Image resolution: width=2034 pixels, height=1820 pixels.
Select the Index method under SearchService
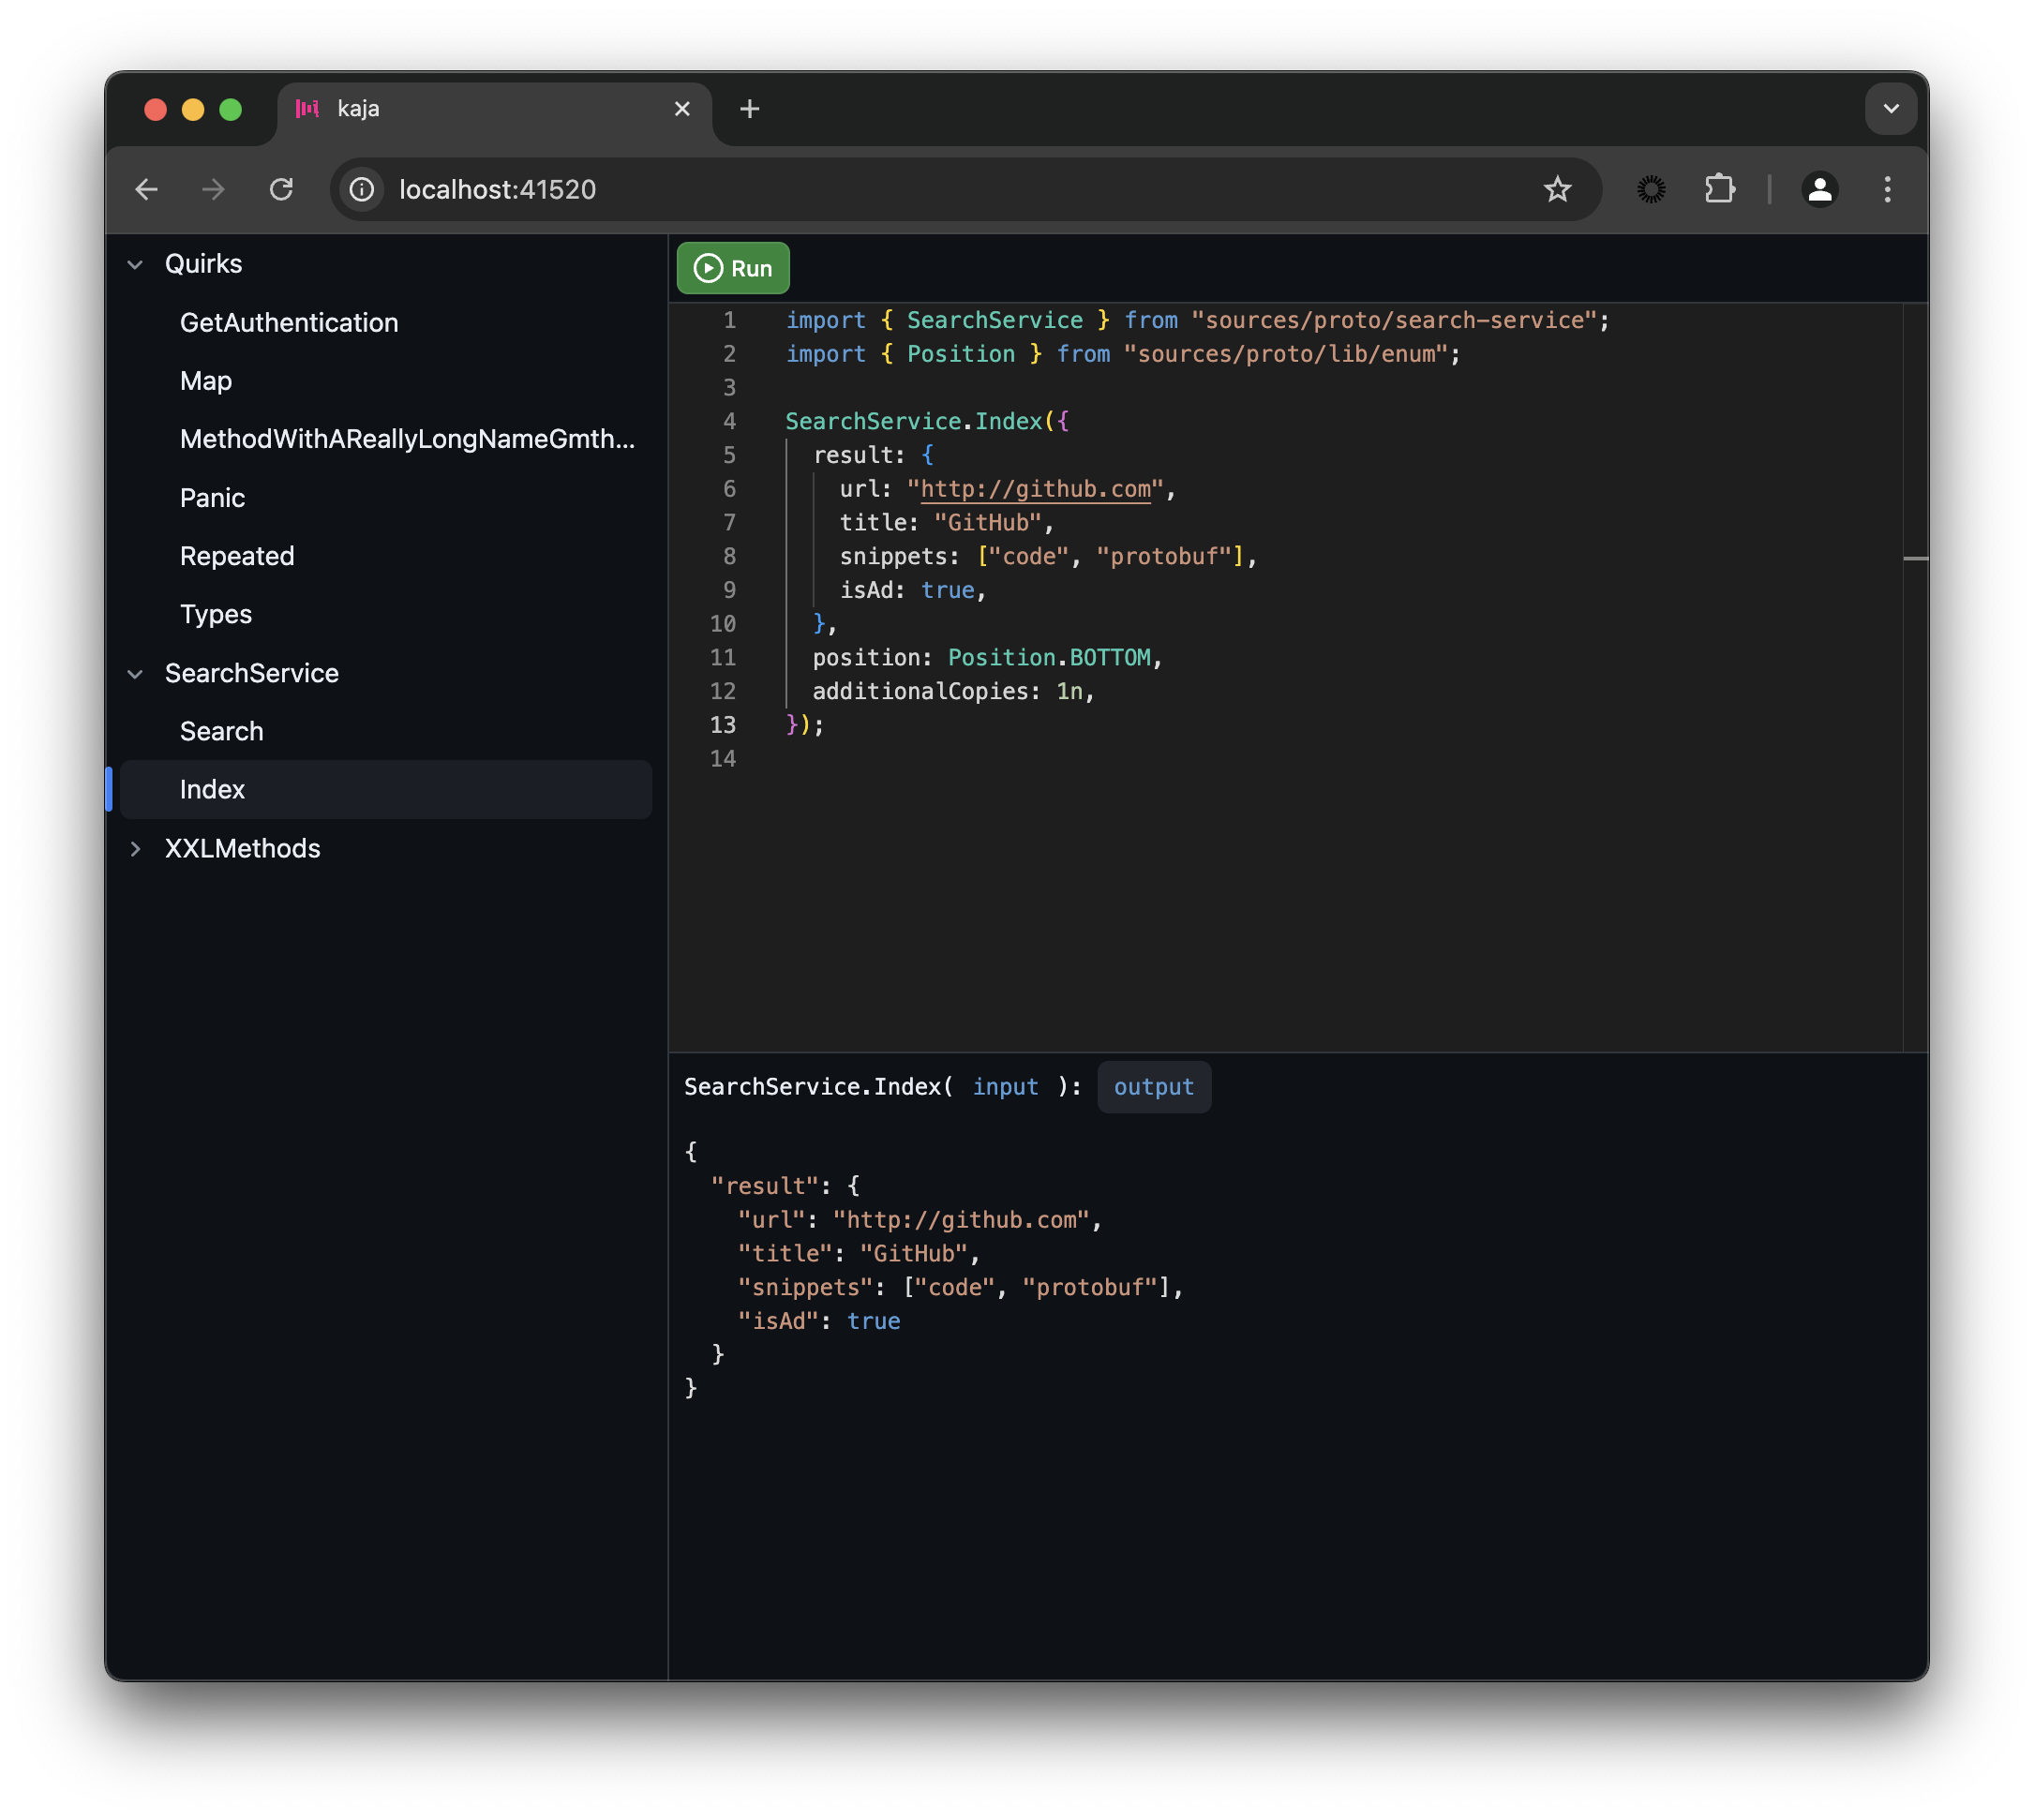coord(212,789)
